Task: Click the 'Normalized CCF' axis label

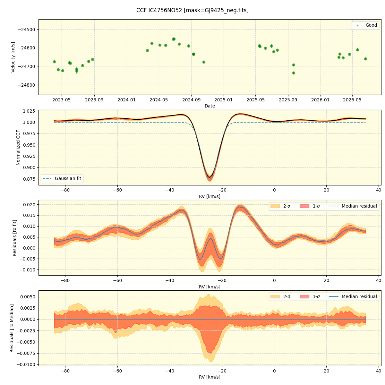Action: tap(18, 148)
